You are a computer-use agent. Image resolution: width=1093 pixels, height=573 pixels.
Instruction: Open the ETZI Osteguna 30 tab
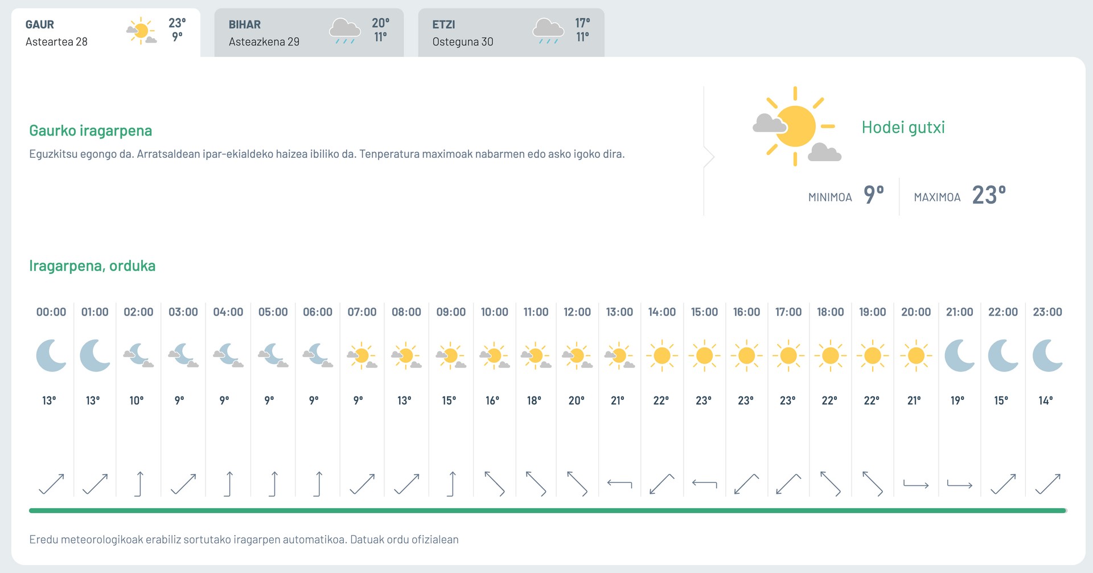(511, 32)
